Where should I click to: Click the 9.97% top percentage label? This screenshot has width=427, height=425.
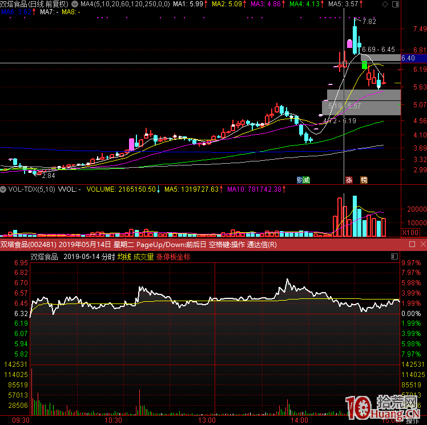pyautogui.click(x=411, y=263)
